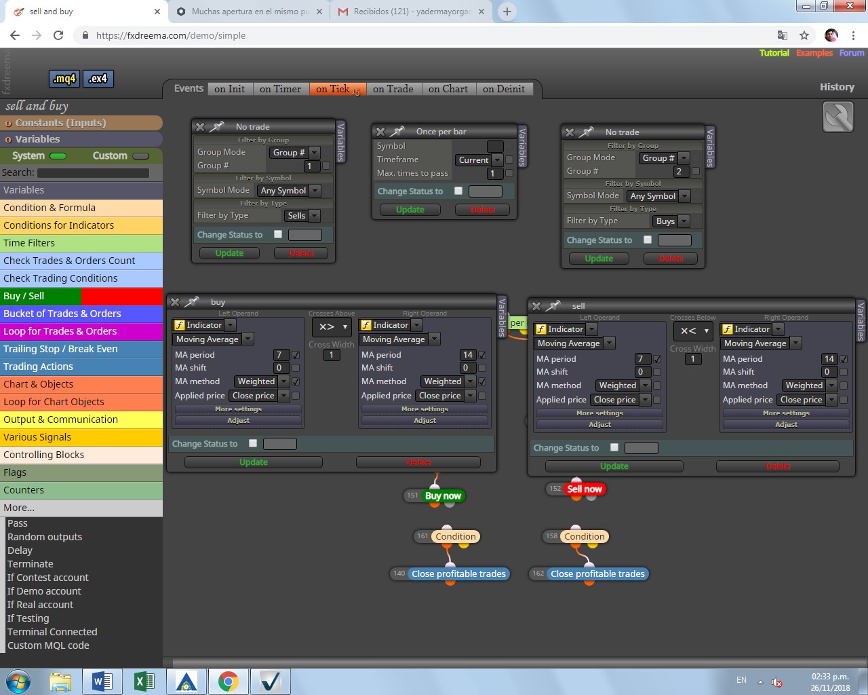Switch to the on Timer tab
The width and height of the screenshot is (868, 695).
click(280, 89)
